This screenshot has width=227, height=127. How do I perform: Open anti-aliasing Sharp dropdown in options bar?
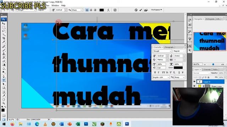[81, 10]
